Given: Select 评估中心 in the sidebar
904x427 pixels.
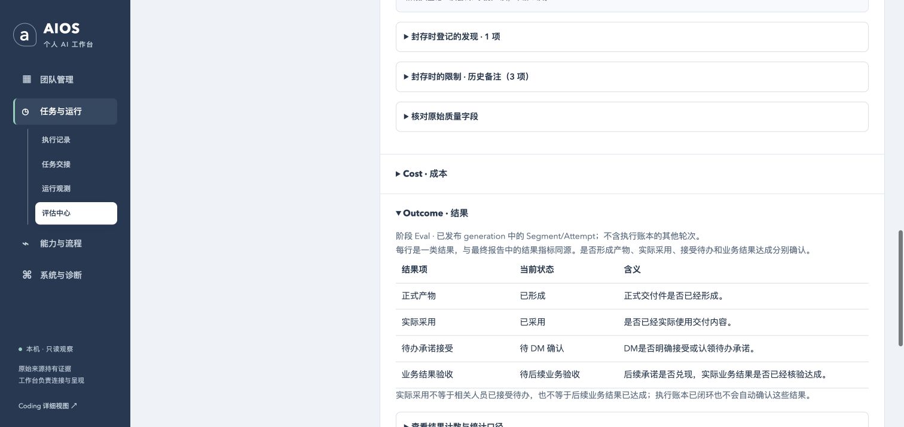Looking at the screenshot, I should pos(76,213).
